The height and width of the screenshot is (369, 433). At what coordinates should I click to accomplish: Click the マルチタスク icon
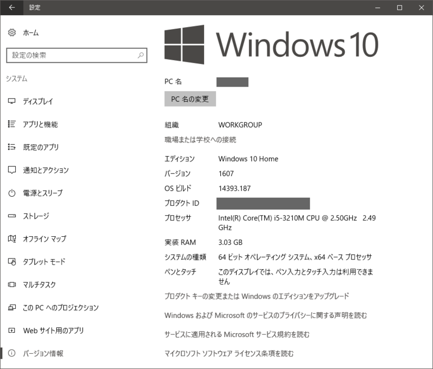point(11,284)
